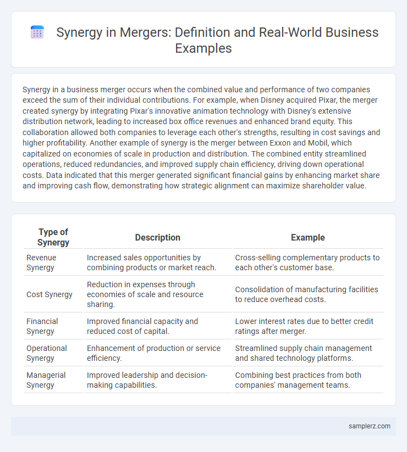Select the 'Description' column header
The width and height of the screenshot is (407, 452).
158,237
